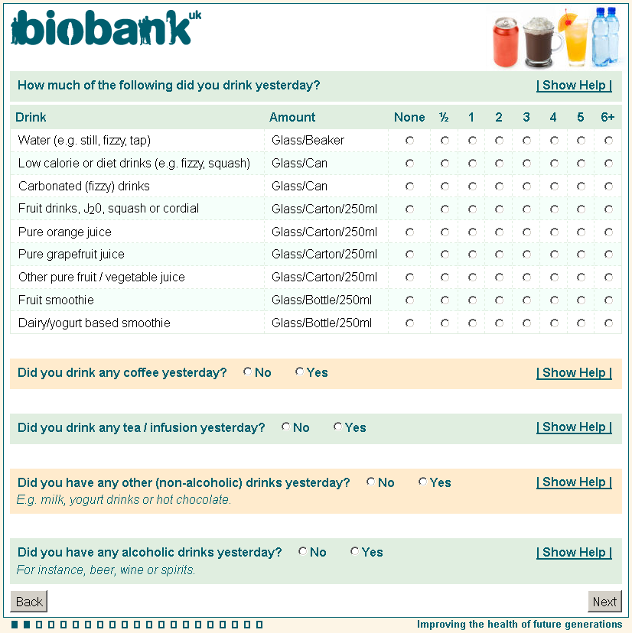632x633 pixels.
Task: Answer Yes to drinking coffee yesterday
Action: [x=299, y=372]
